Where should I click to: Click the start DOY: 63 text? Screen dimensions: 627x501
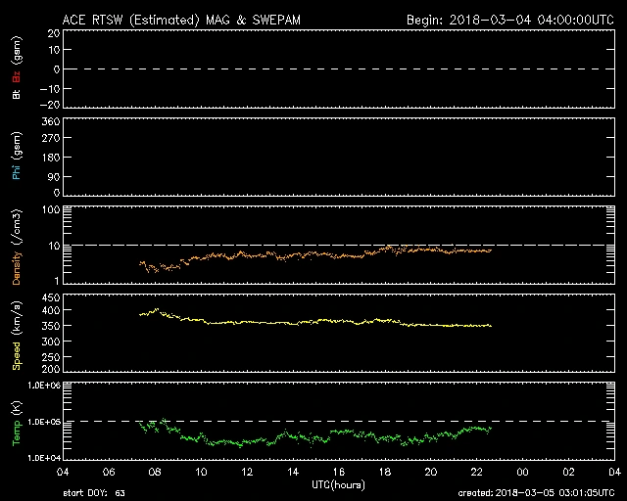click(x=94, y=493)
